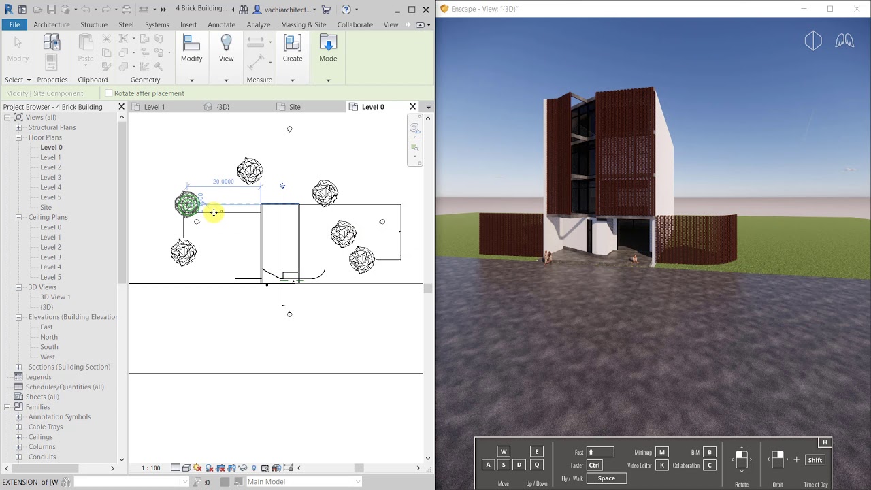Click the Type Properties icon in Properties panel
This screenshot has height=490, width=871.
52,44
